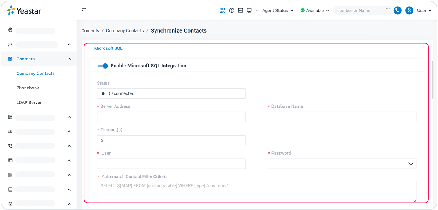Show password with the eye icon
The width and height of the screenshot is (438, 210).
point(410,164)
